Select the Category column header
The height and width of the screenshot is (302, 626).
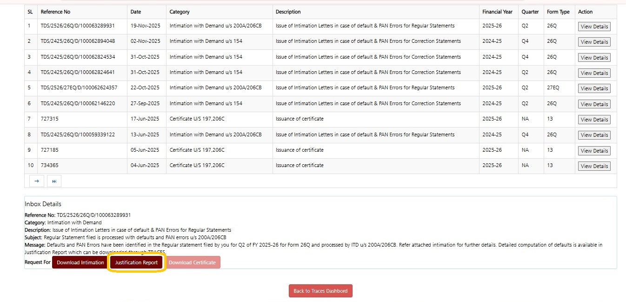coord(180,12)
